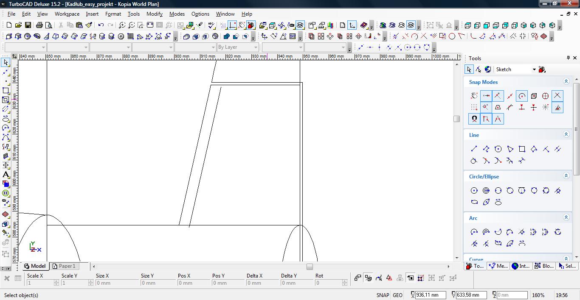Select the Polygon tool in Line panel

(x=498, y=149)
